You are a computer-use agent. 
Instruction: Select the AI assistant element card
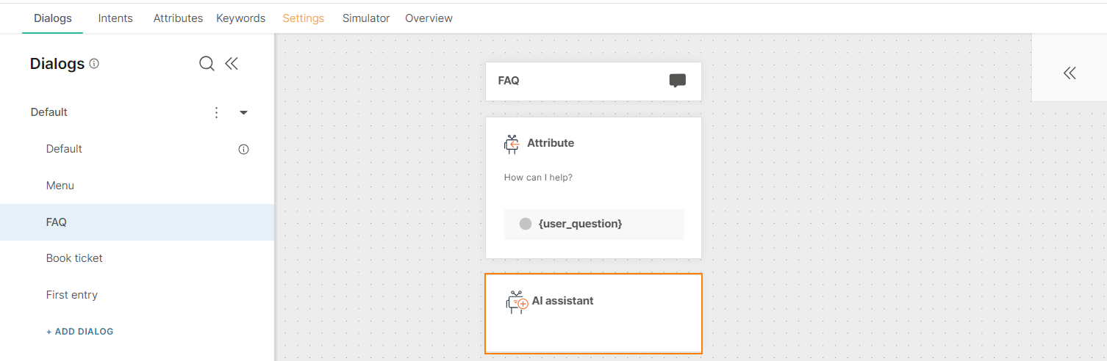594,314
